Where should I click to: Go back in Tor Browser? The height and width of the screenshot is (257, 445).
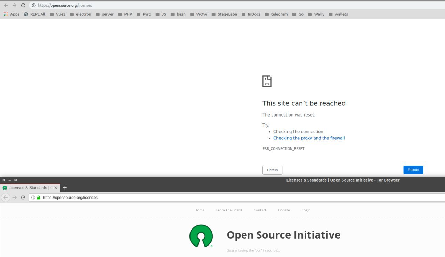[6, 197]
